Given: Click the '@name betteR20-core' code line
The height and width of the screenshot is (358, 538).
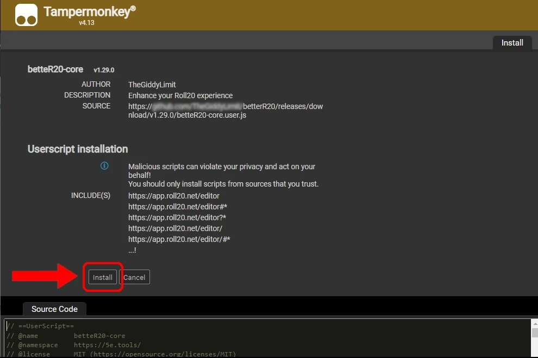Looking at the screenshot, I should click(66, 336).
